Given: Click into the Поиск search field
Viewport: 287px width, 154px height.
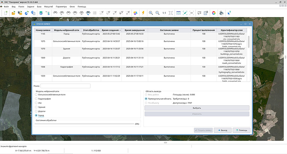Looking at the screenshot, I should click(65, 86).
